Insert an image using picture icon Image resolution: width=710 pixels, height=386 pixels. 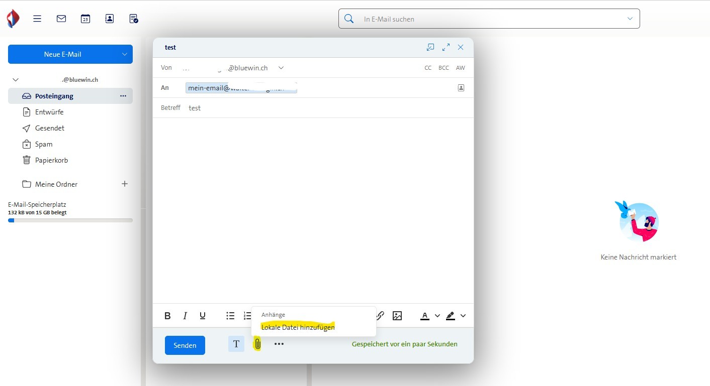coord(397,316)
